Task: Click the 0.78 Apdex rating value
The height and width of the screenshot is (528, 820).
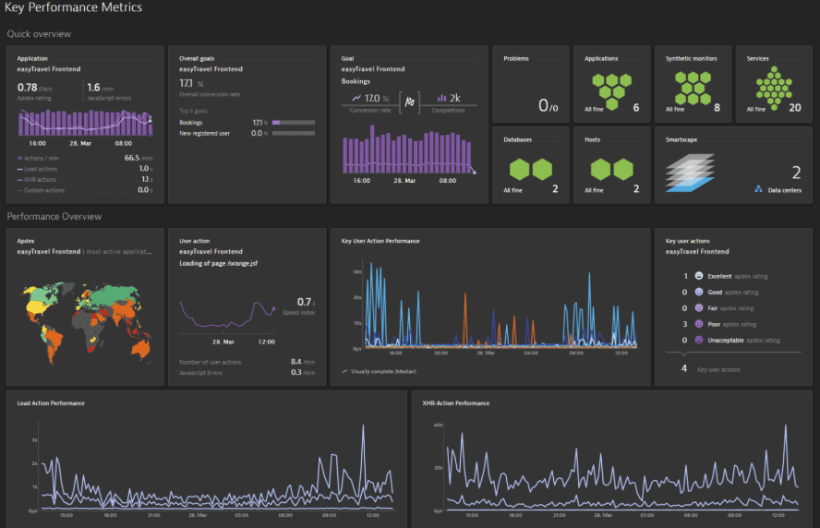Action: [x=27, y=88]
